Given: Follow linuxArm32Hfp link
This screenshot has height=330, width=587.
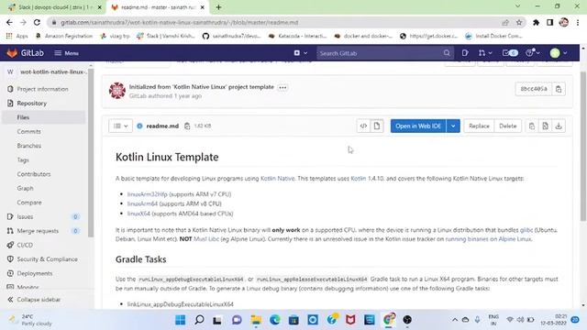Looking at the screenshot, I should pyautogui.click(x=147, y=194).
